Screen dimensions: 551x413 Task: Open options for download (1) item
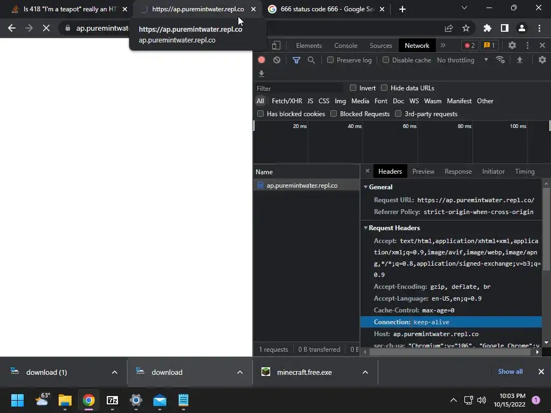(114, 372)
